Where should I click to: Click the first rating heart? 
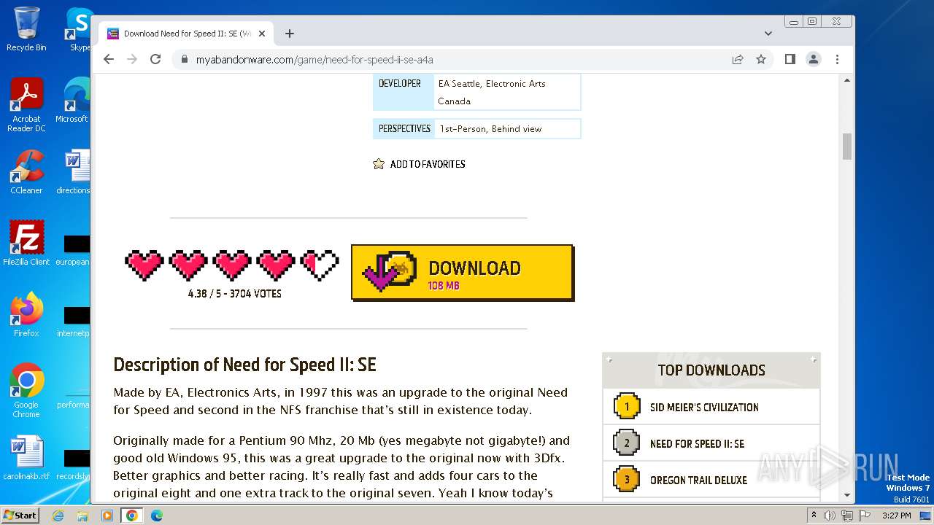[x=144, y=265]
